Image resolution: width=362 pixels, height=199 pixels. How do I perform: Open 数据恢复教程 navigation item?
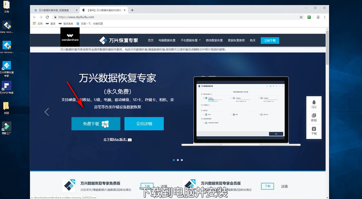(236, 41)
